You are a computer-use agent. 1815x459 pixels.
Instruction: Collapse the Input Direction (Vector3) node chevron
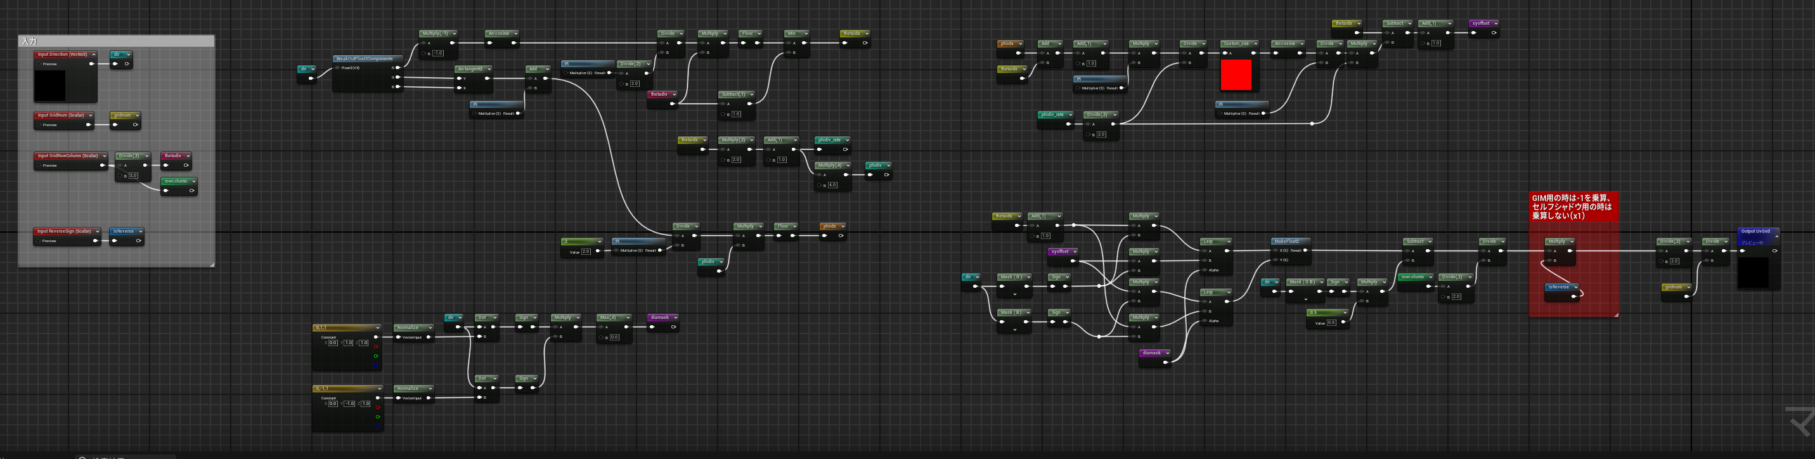tap(94, 55)
